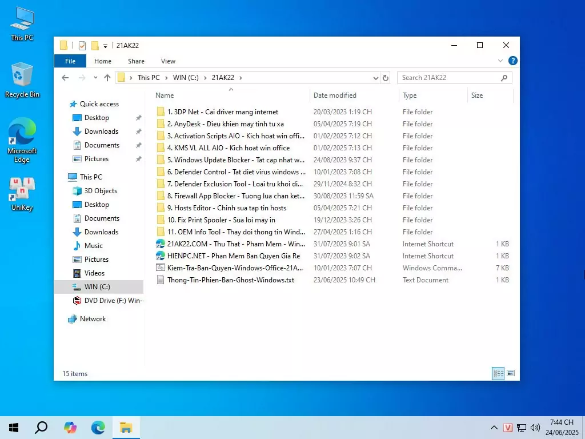The width and height of the screenshot is (585, 439).
Task: Go up one folder level
Action: [x=107, y=78]
